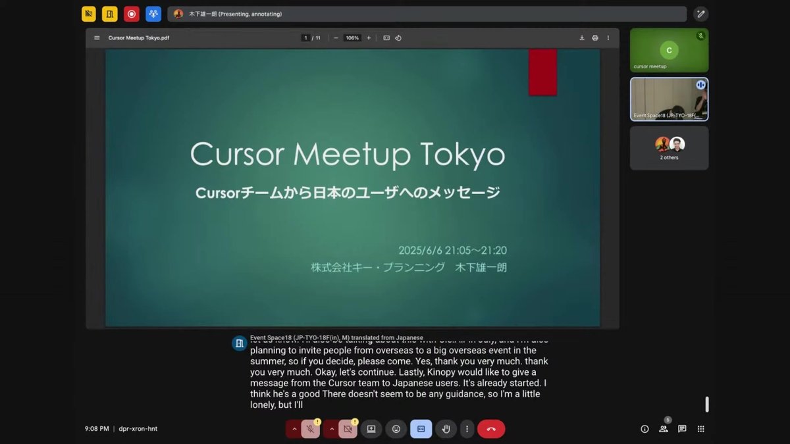The width and height of the screenshot is (790, 444).
Task: Open camera selection chevron
Action: pos(332,428)
